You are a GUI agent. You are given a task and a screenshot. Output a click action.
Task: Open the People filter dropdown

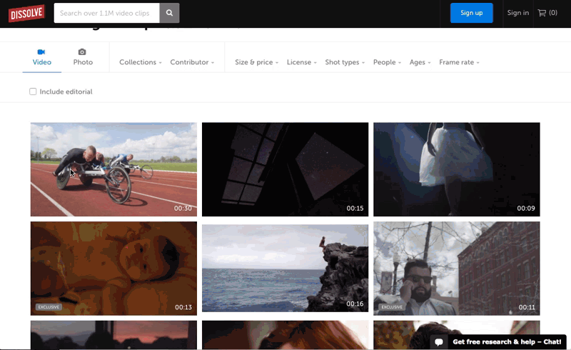click(x=387, y=62)
